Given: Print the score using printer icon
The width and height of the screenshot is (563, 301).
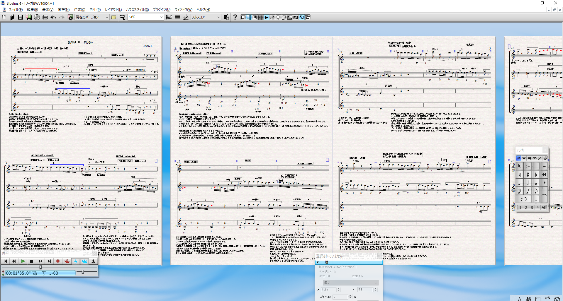Looking at the screenshot, I should tap(45, 17).
